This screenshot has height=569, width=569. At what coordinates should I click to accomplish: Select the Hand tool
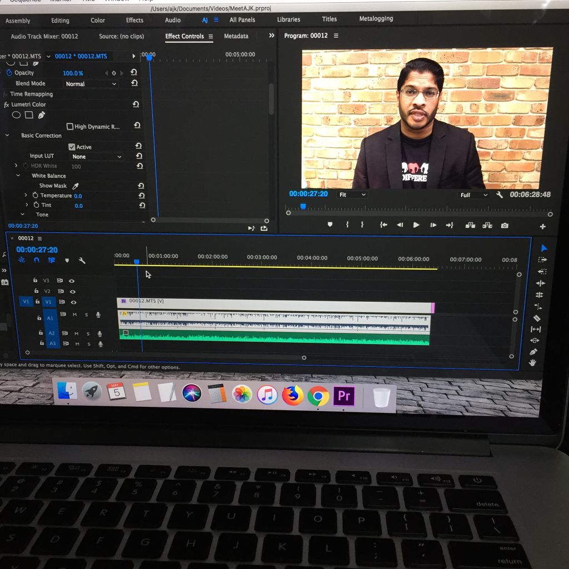tap(532, 362)
